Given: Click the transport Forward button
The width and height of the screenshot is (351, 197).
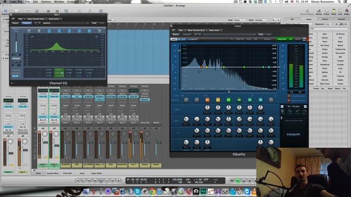Looking at the screenshot, I should (95, 181).
